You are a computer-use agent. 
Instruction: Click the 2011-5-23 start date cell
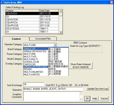[x=49, y=23]
